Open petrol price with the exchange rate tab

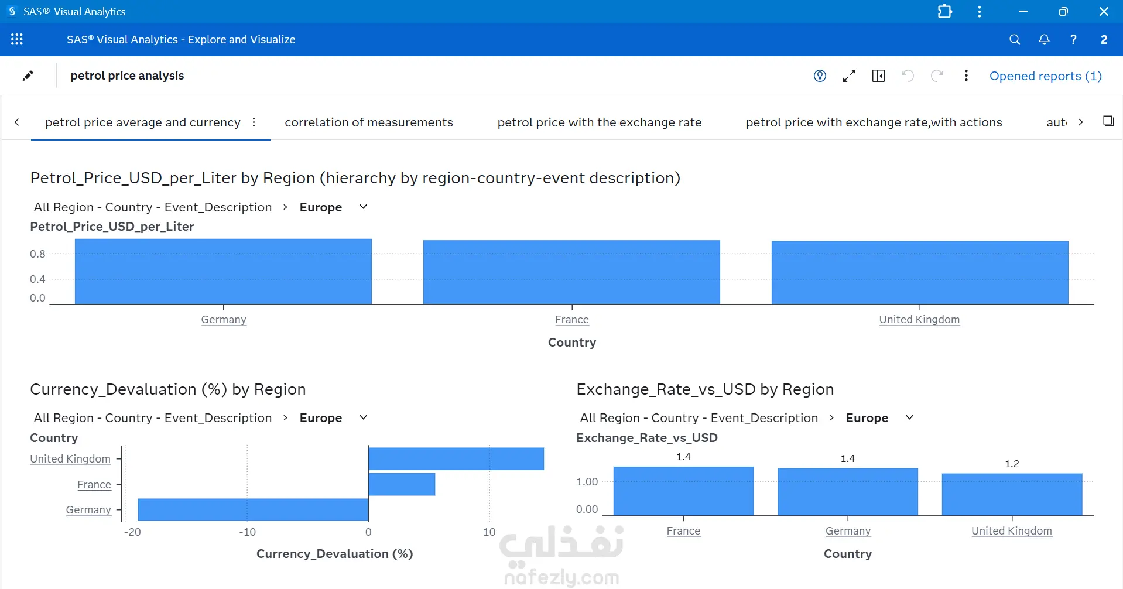[x=600, y=122]
